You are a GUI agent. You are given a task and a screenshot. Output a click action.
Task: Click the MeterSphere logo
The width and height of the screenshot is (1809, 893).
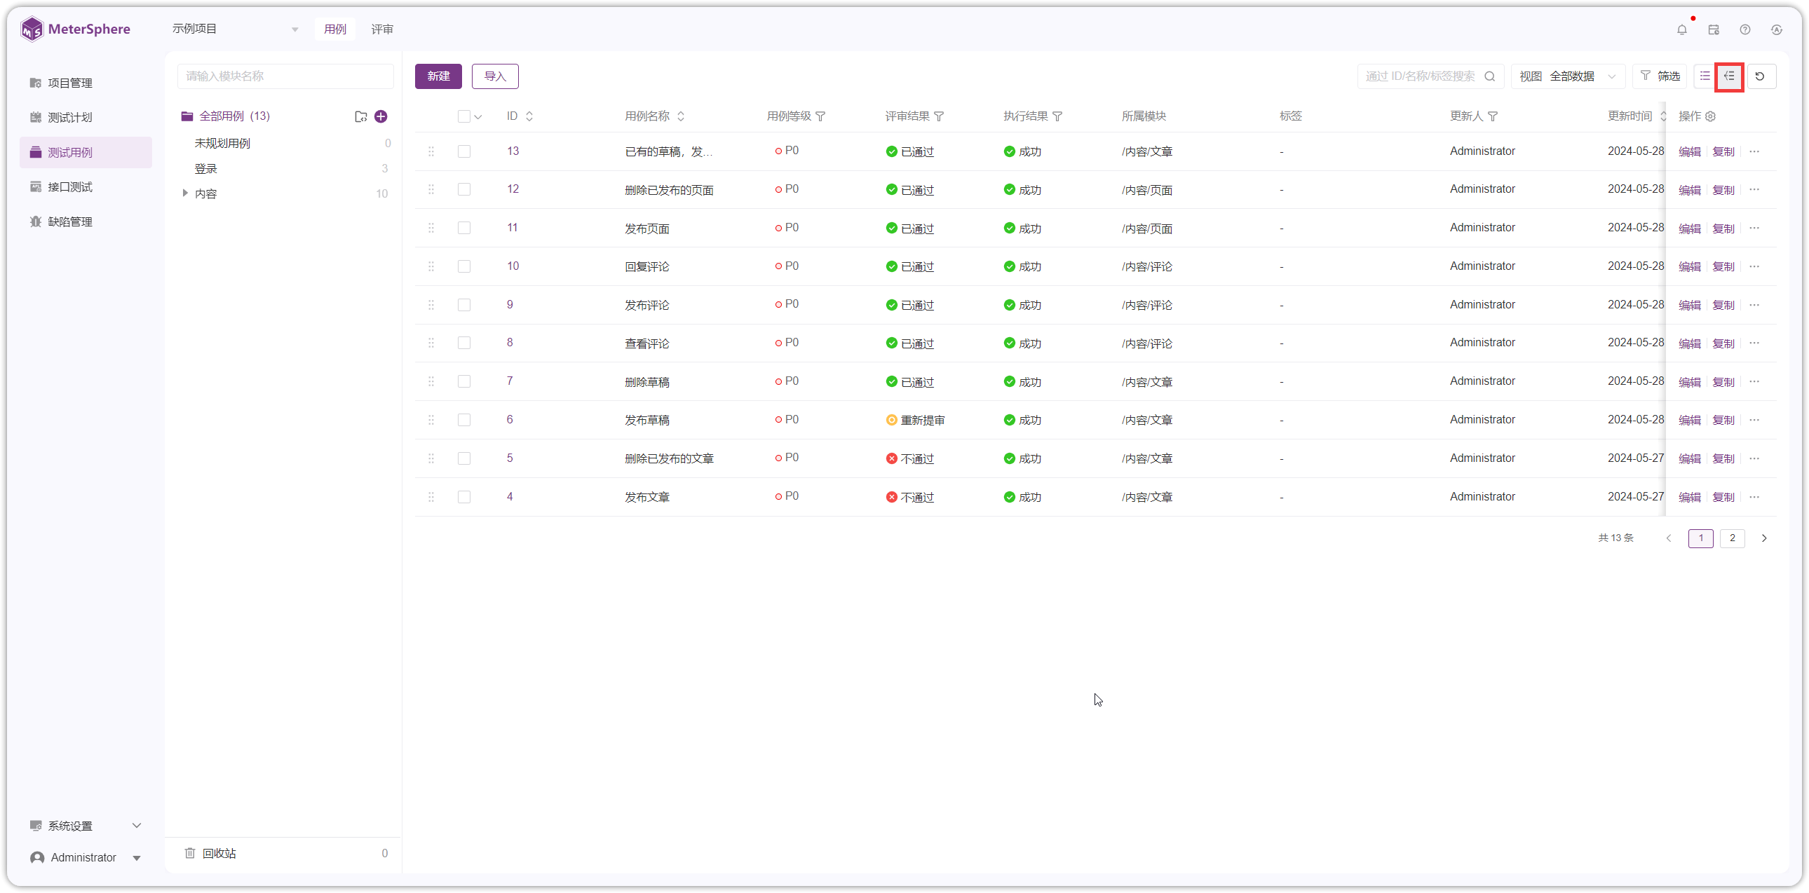(76, 29)
